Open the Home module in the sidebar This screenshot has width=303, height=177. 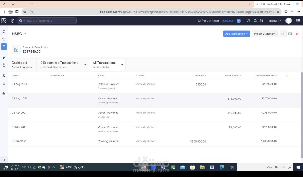pyautogui.click(x=4, y=31)
